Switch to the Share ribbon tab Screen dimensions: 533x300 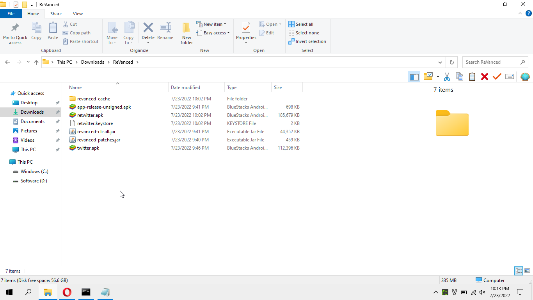click(56, 14)
